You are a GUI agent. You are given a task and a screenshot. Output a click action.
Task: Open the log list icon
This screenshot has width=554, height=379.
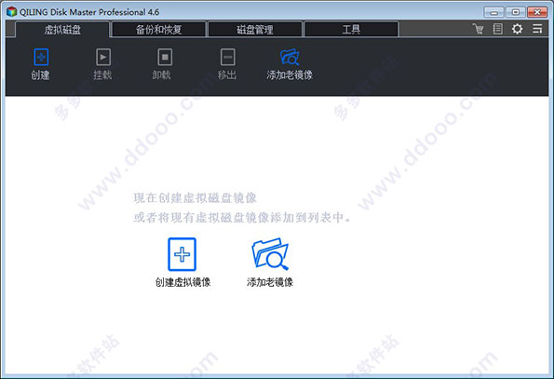pyautogui.click(x=497, y=29)
